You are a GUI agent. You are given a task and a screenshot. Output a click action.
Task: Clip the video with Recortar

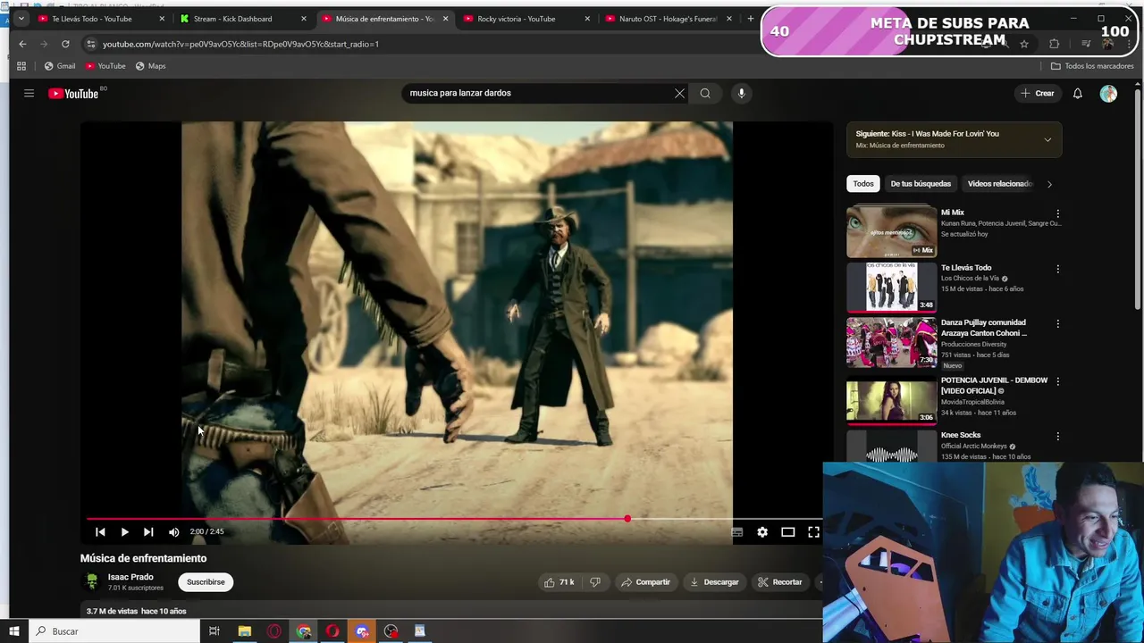click(780, 582)
